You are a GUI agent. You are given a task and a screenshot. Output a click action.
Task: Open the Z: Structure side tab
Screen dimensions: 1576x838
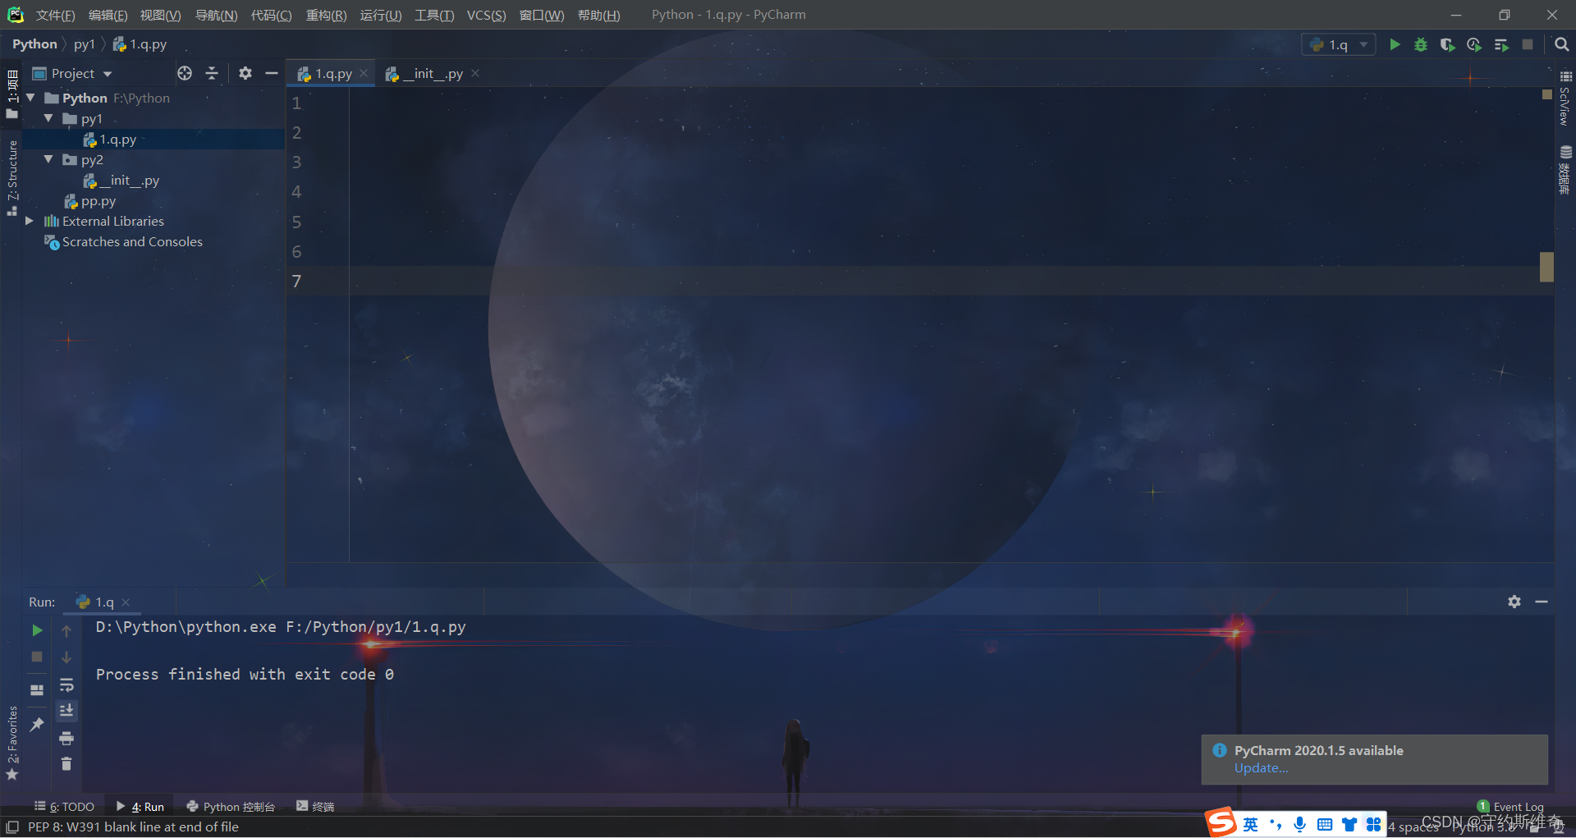[12, 177]
